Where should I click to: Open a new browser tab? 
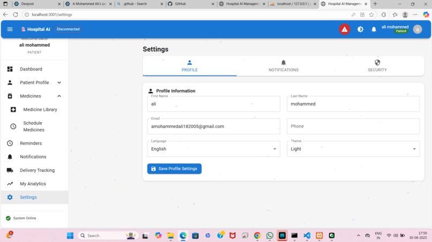tap(375, 4)
